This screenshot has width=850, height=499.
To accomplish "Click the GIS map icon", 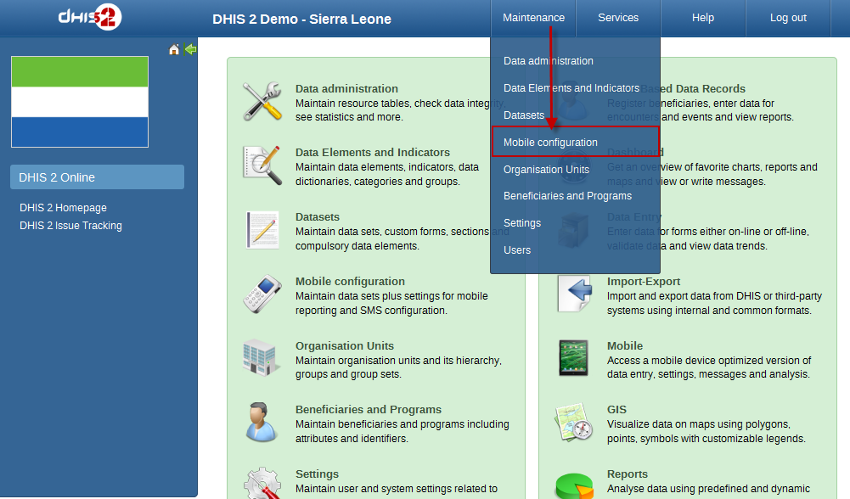I will point(574,423).
